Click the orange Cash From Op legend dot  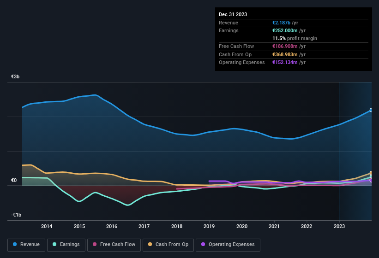[151, 245]
